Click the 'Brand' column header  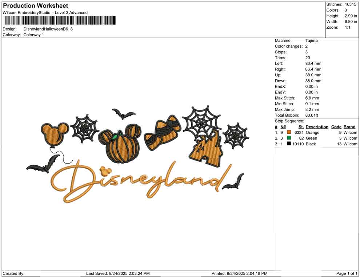[349, 127]
